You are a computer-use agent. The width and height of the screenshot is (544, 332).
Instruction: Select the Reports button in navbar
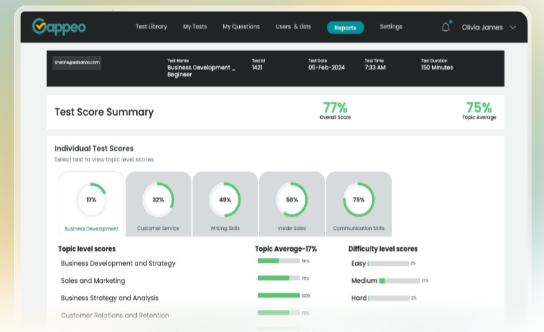click(x=345, y=28)
